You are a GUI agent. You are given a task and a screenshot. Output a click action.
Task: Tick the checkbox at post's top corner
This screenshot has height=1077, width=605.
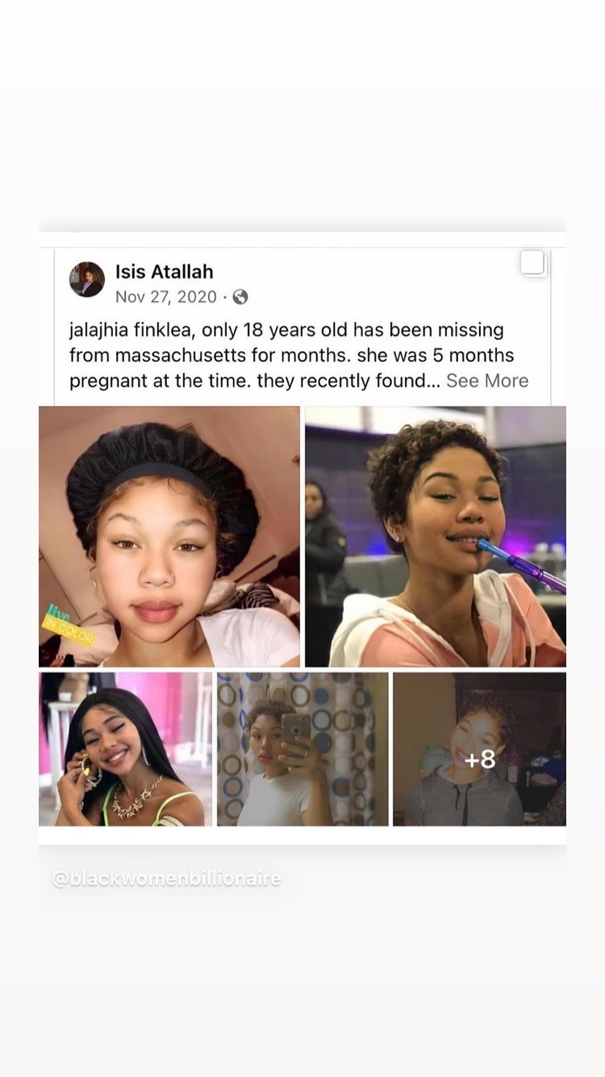point(533,263)
